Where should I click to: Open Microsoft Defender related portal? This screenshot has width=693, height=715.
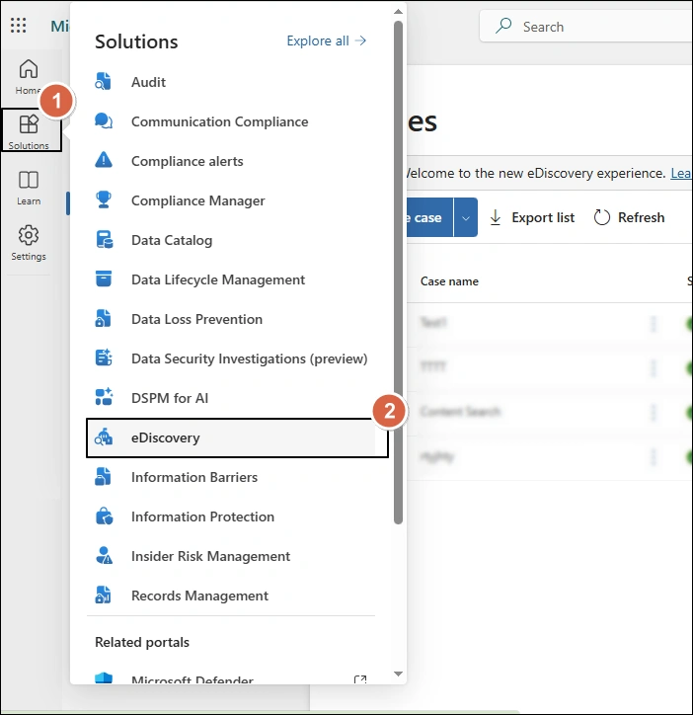point(231,678)
